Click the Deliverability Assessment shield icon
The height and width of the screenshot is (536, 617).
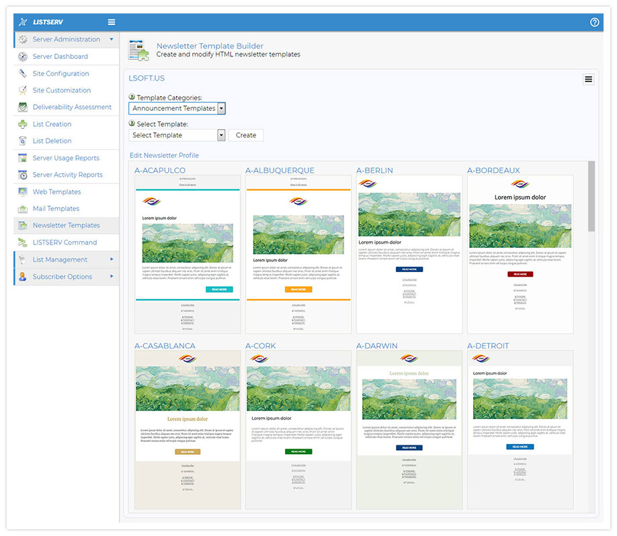tap(23, 107)
